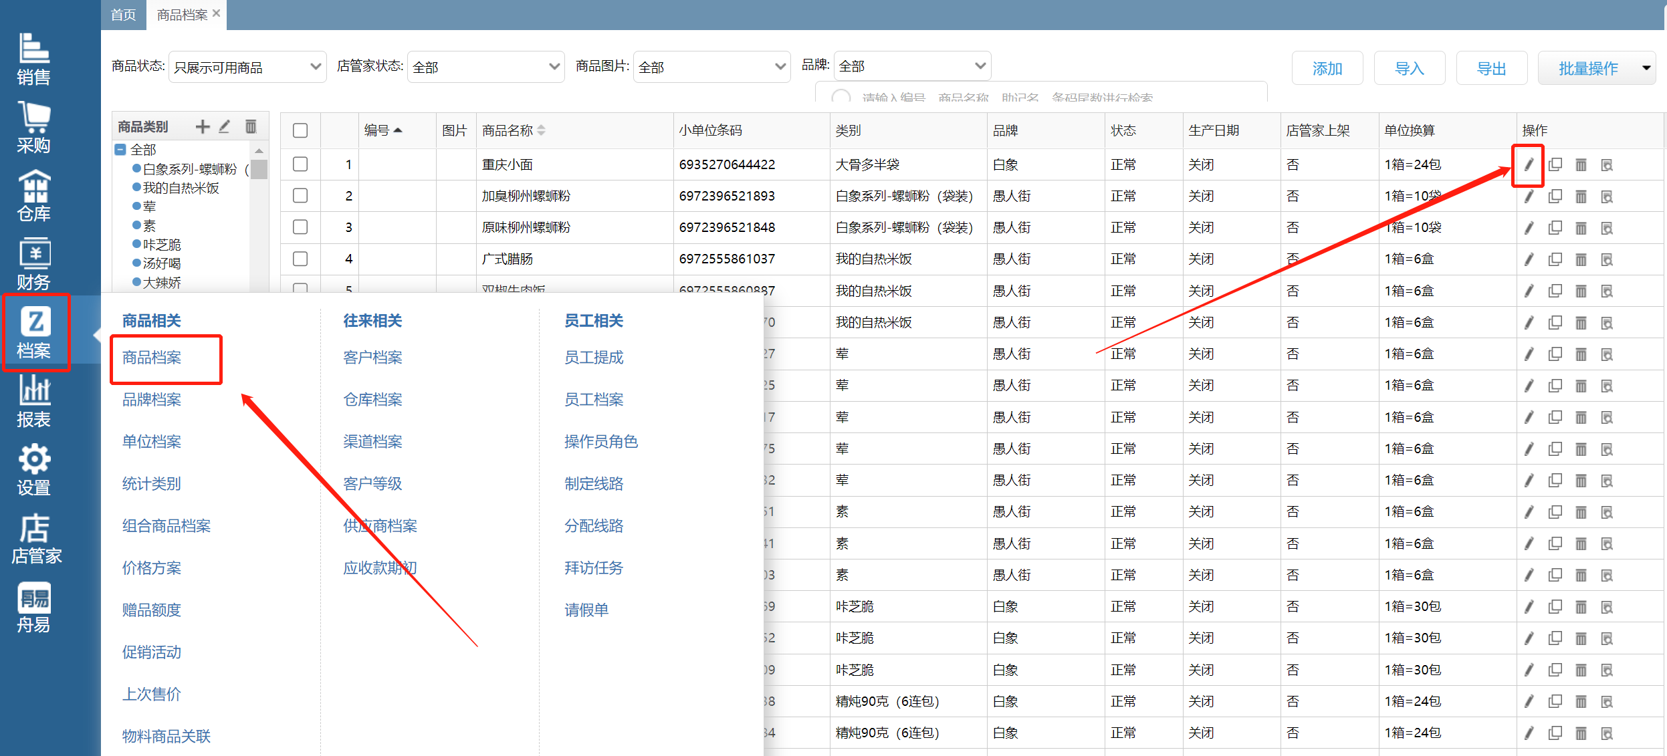The image size is (1667, 756).
Task: Select the 汤好喝 category tree item
Action: pyautogui.click(x=162, y=263)
